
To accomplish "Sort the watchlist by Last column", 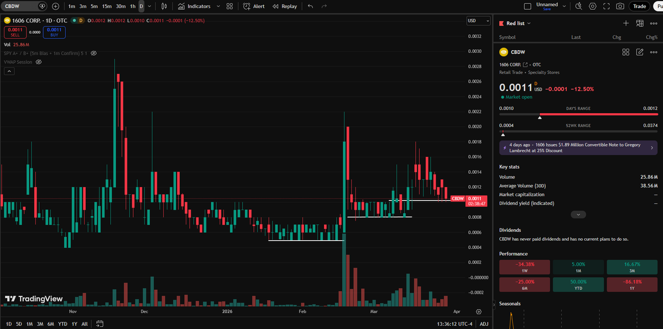I will [576, 37].
